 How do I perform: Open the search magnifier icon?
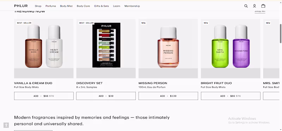(246, 6)
